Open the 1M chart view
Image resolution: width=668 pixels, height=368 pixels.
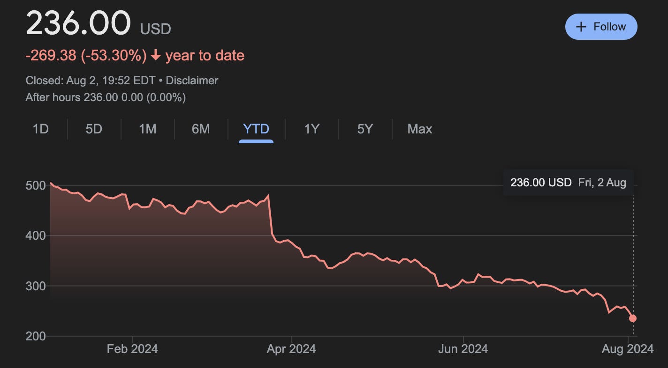click(x=147, y=129)
